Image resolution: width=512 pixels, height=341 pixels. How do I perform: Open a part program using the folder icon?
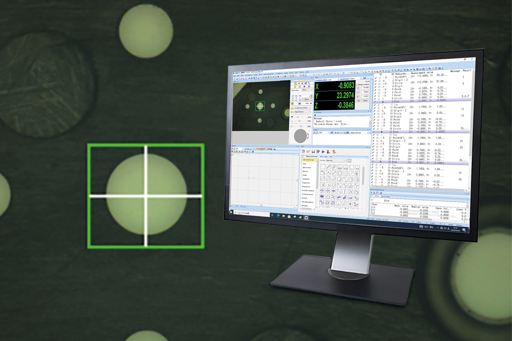click(308, 151)
